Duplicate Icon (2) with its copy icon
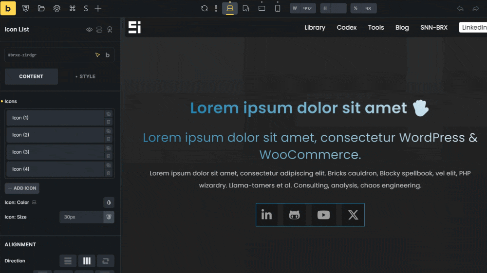Screen dimensions: 487x273 [109, 131]
